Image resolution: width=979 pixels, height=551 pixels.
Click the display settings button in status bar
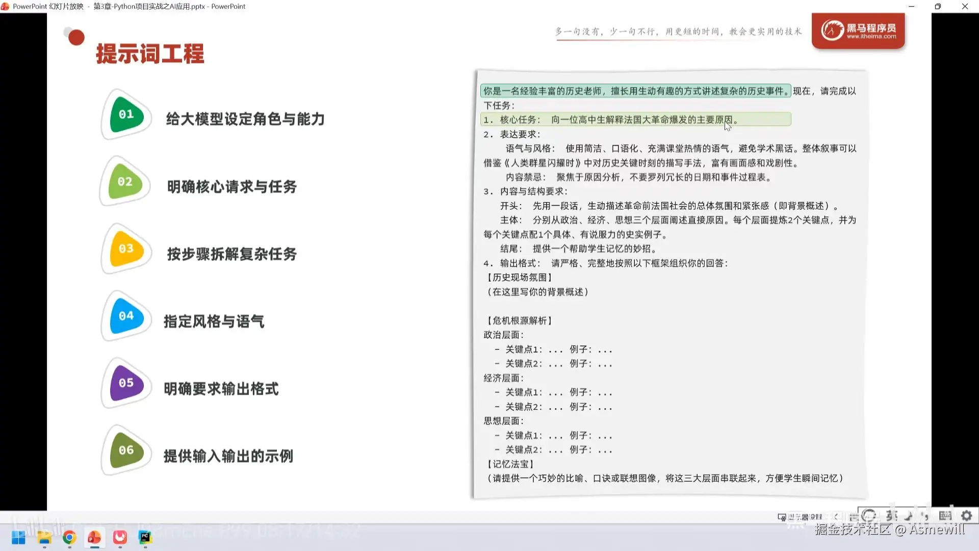click(800, 517)
